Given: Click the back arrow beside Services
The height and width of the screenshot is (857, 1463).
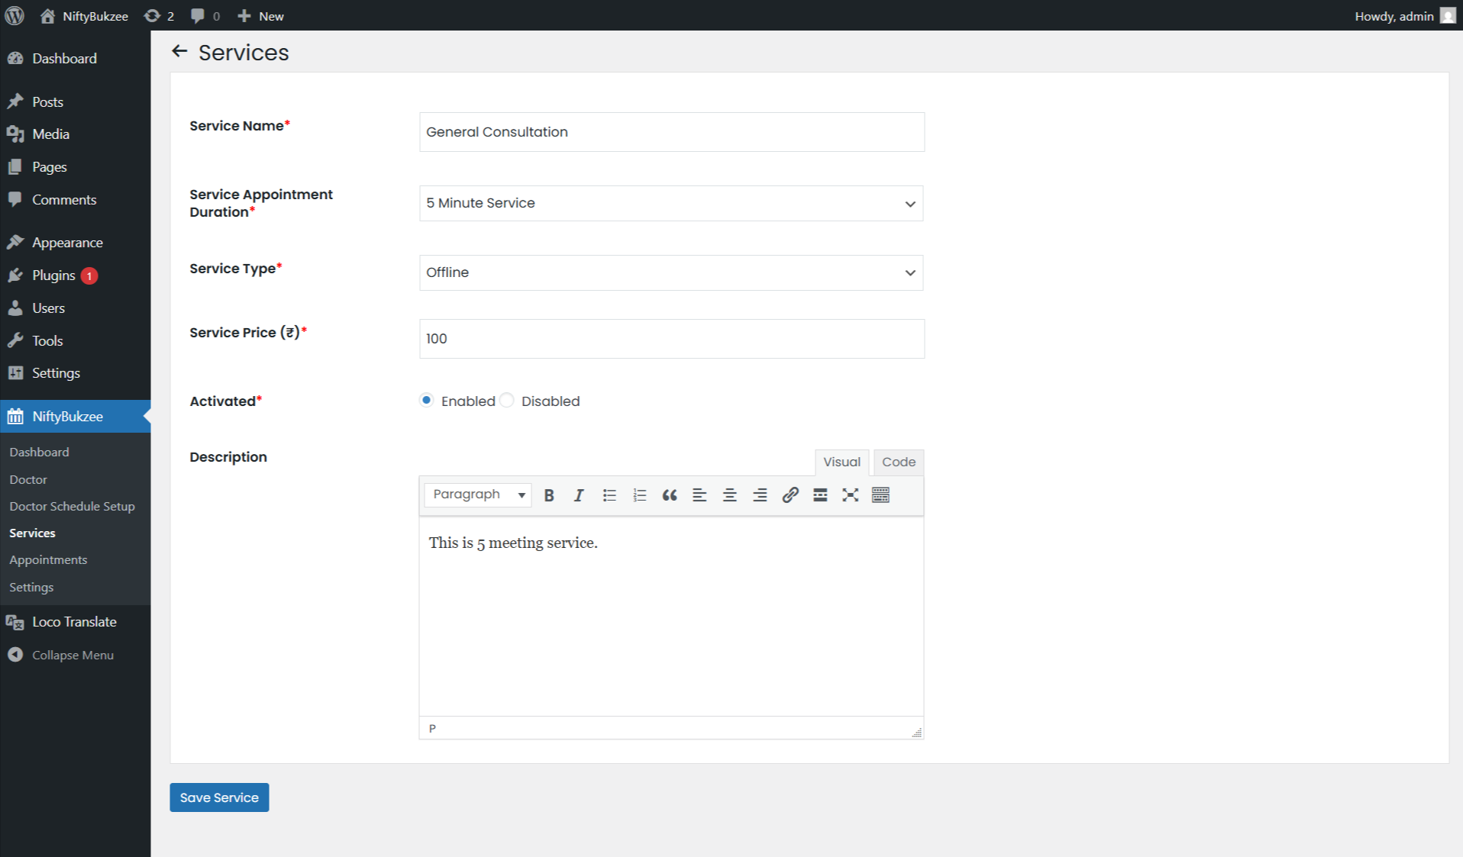Looking at the screenshot, I should pyautogui.click(x=179, y=51).
